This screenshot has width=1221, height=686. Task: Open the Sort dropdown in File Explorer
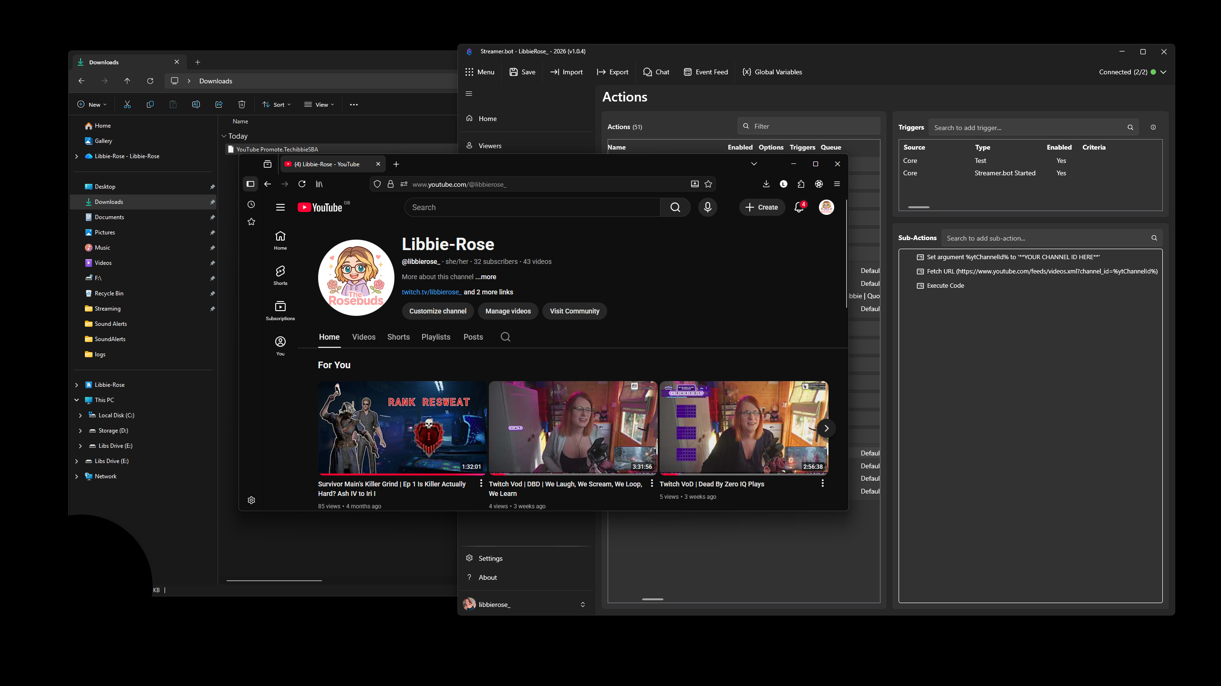pyautogui.click(x=277, y=104)
